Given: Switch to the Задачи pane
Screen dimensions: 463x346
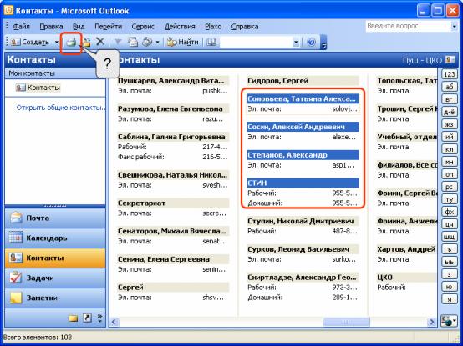Looking at the screenshot, I should tap(55, 278).
